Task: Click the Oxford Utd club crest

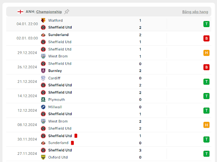Action: pyautogui.click(x=43, y=157)
